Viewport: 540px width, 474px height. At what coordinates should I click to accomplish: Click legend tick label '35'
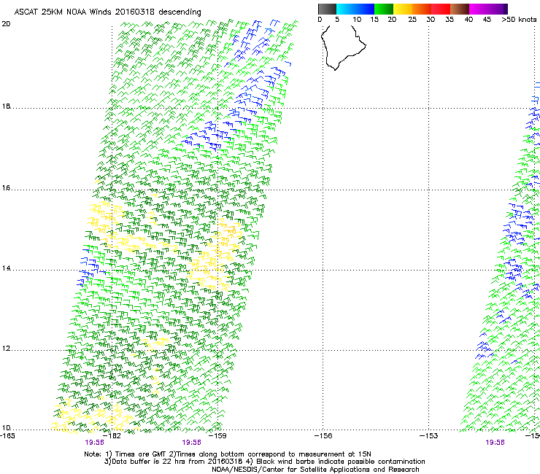point(450,20)
